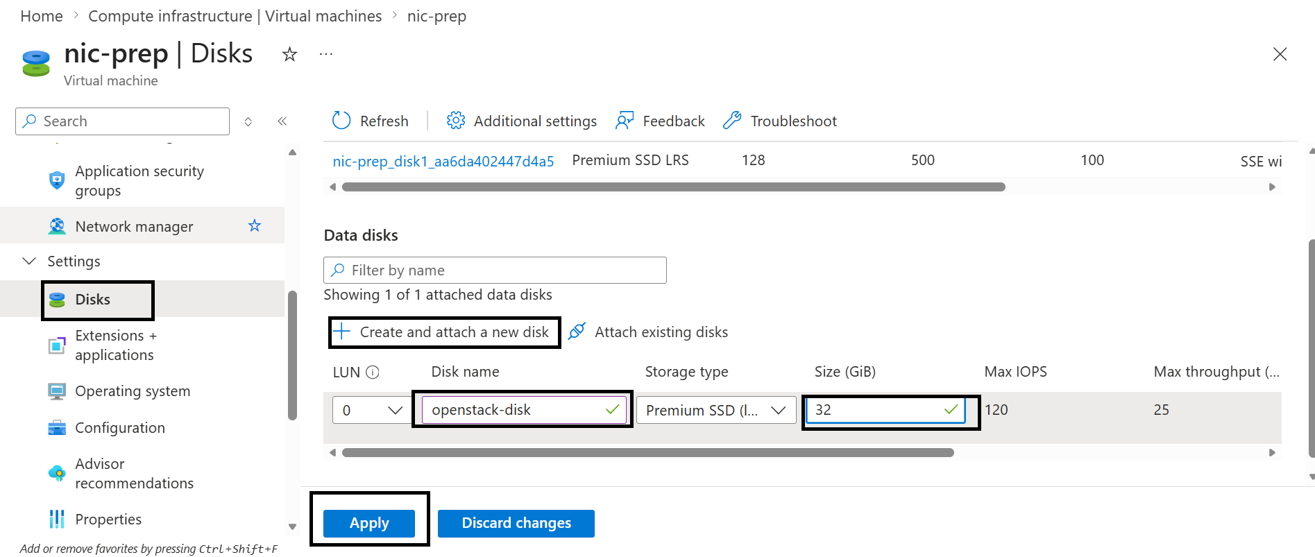Image resolution: width=1315 pixels, height=557 pixels.
Task: Open the LUN dropdown showing 0
Action: coord(371,410)
